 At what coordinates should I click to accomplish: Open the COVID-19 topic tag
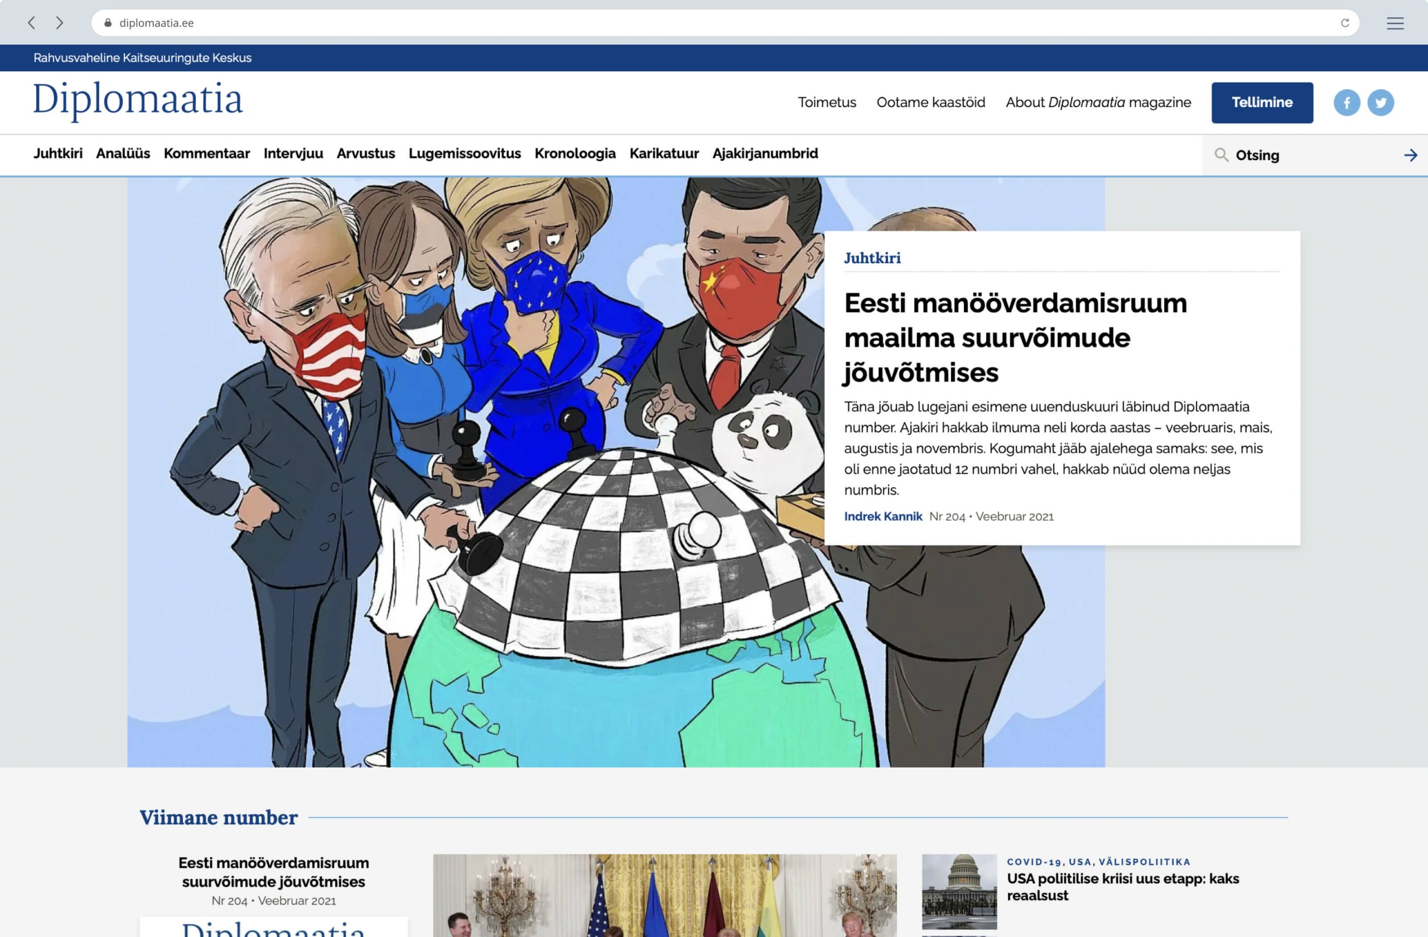click(x=1033, y=862)
